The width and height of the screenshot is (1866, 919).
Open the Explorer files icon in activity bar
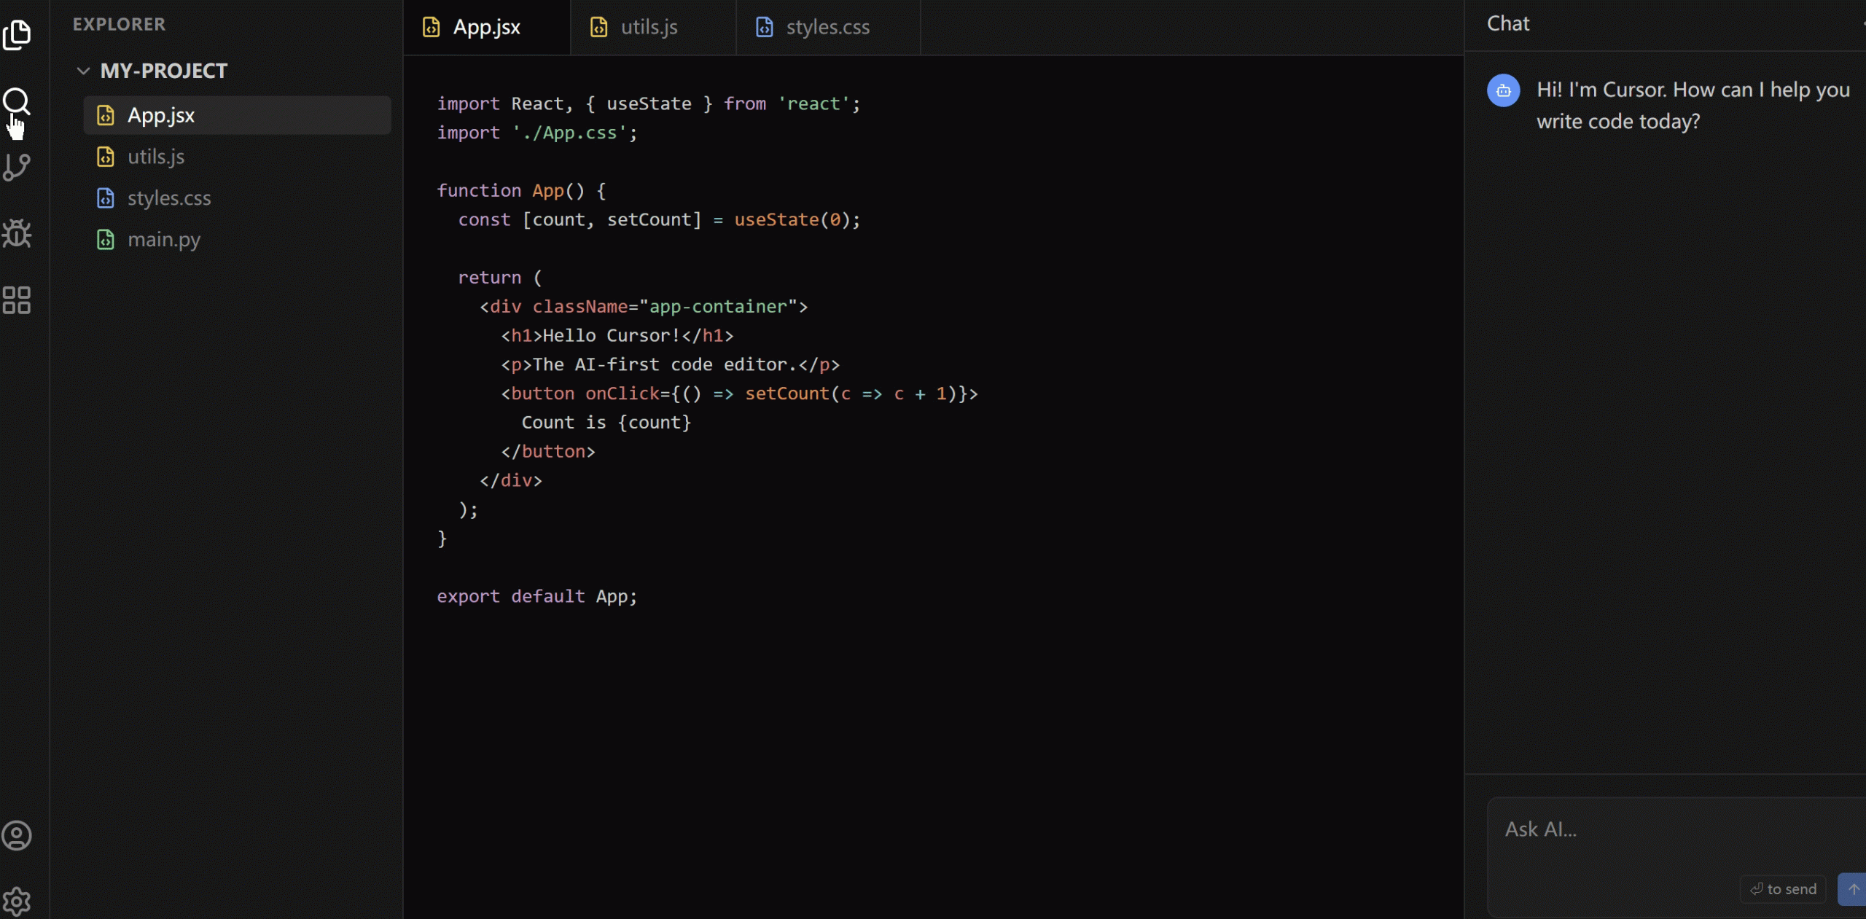(17, 34)
